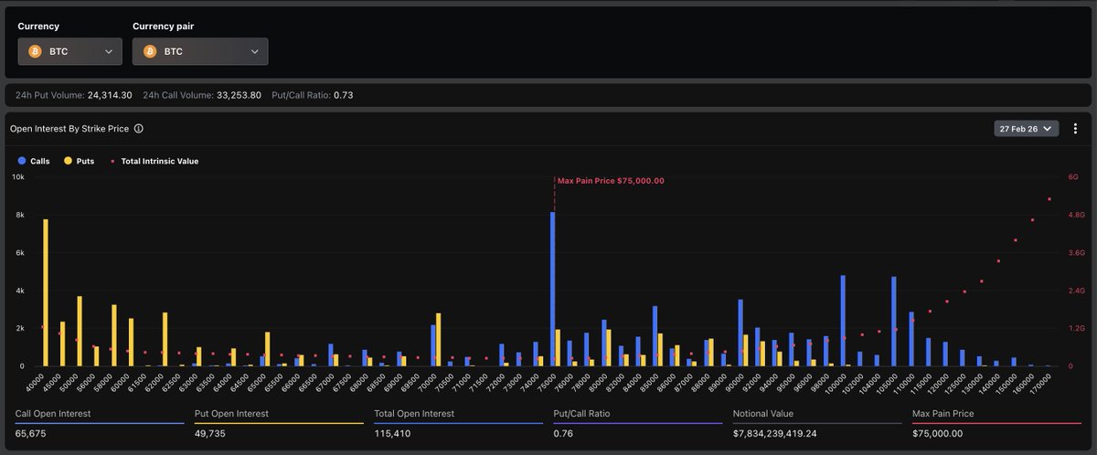The width and height of the screenshot is (1097, 455).
Task: Click the red Total Intrinsic Value marker
Action: (x=112, y=161)
